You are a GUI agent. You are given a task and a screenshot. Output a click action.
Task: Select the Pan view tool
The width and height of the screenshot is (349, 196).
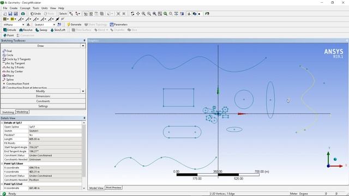point(138,14)
